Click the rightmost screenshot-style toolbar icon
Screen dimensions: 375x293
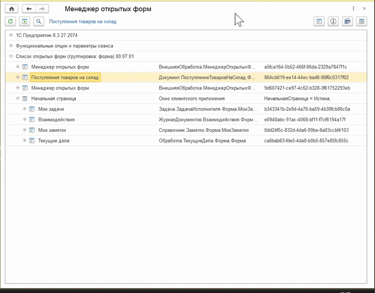click(x=361, y=22)
